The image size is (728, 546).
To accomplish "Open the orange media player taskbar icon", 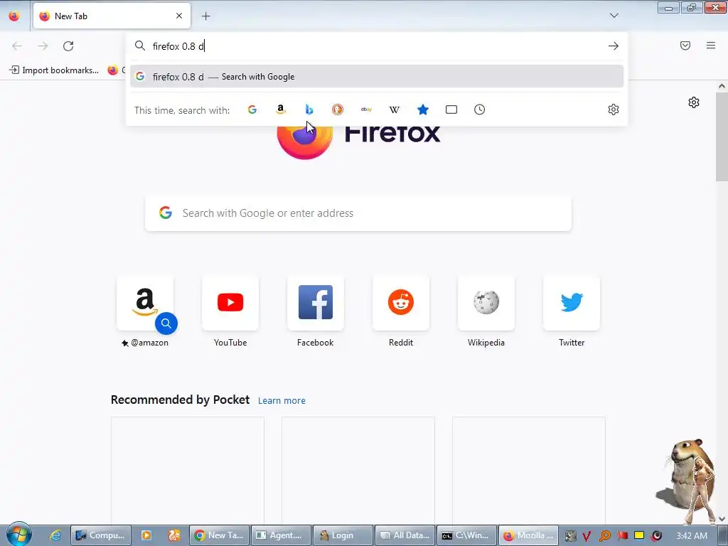I will [x=146, y=535].
